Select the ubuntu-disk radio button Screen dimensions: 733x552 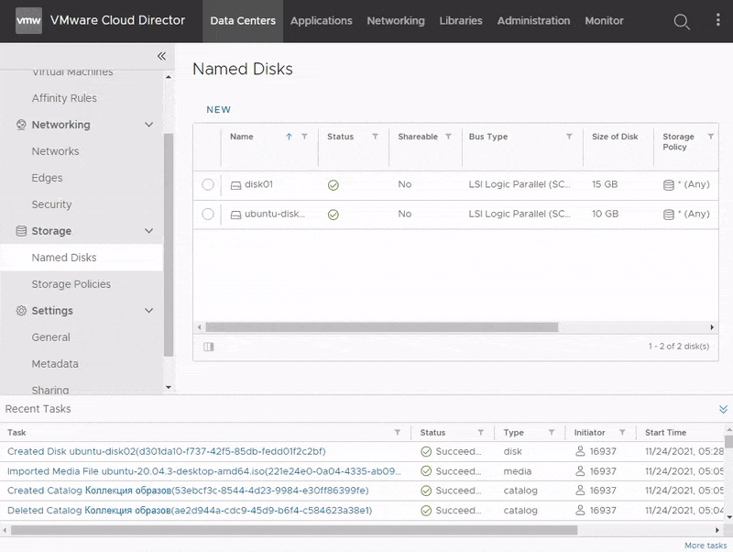coord(208,214)
